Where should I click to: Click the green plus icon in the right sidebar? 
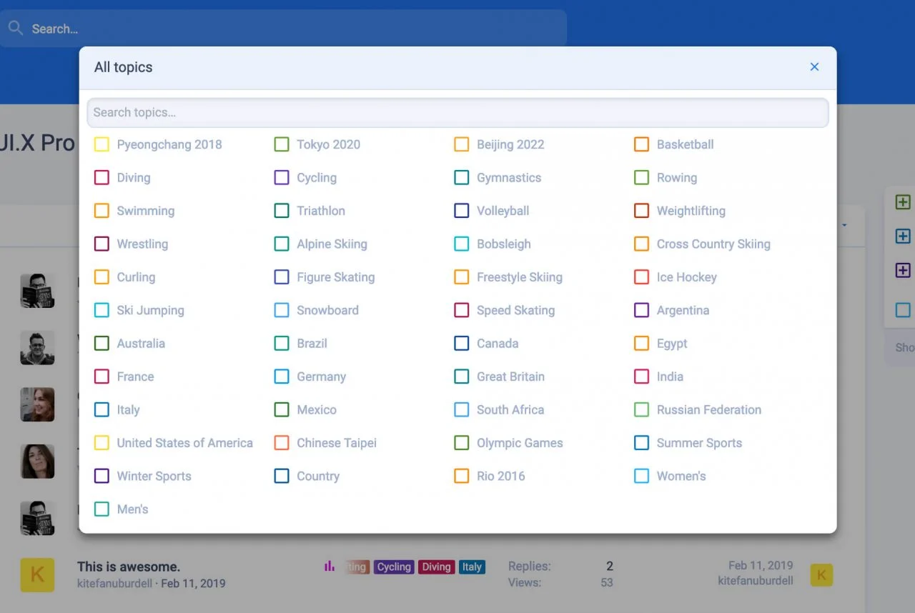tap(903, 203)
